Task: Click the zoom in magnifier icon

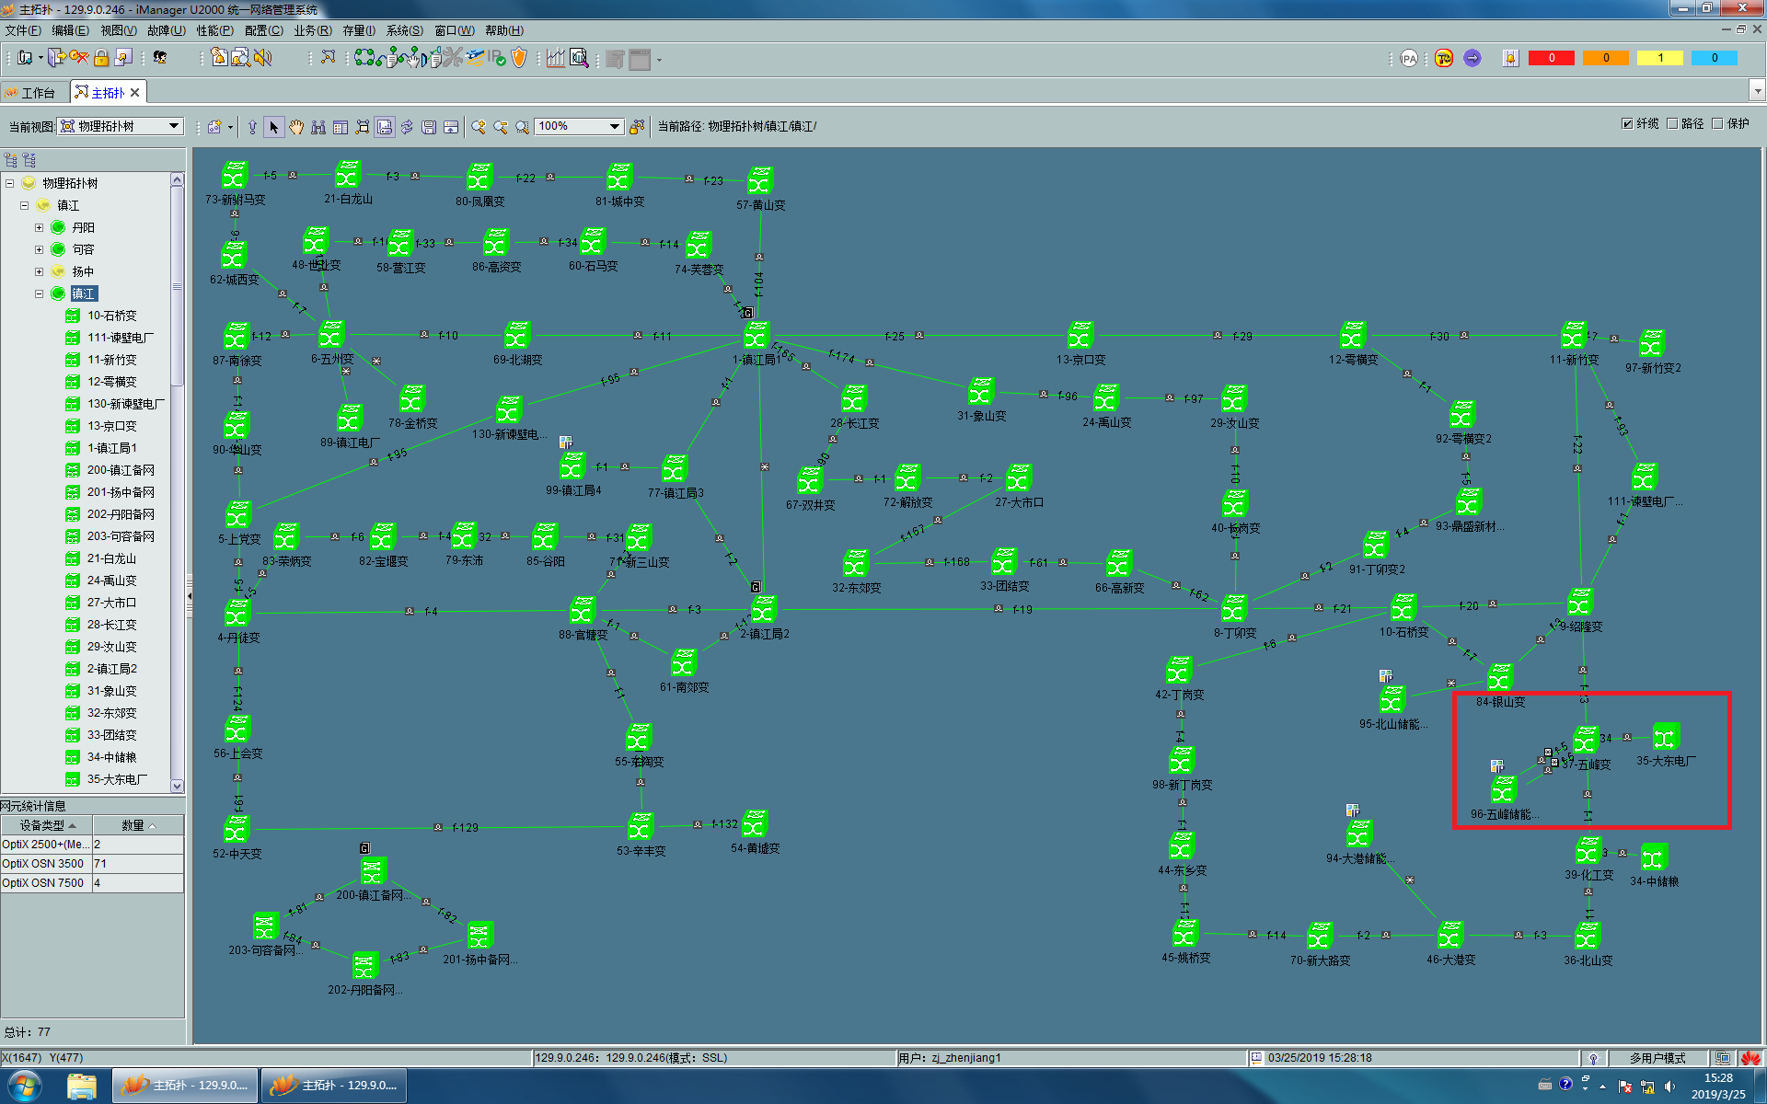Action: click(x=479, y=127)
